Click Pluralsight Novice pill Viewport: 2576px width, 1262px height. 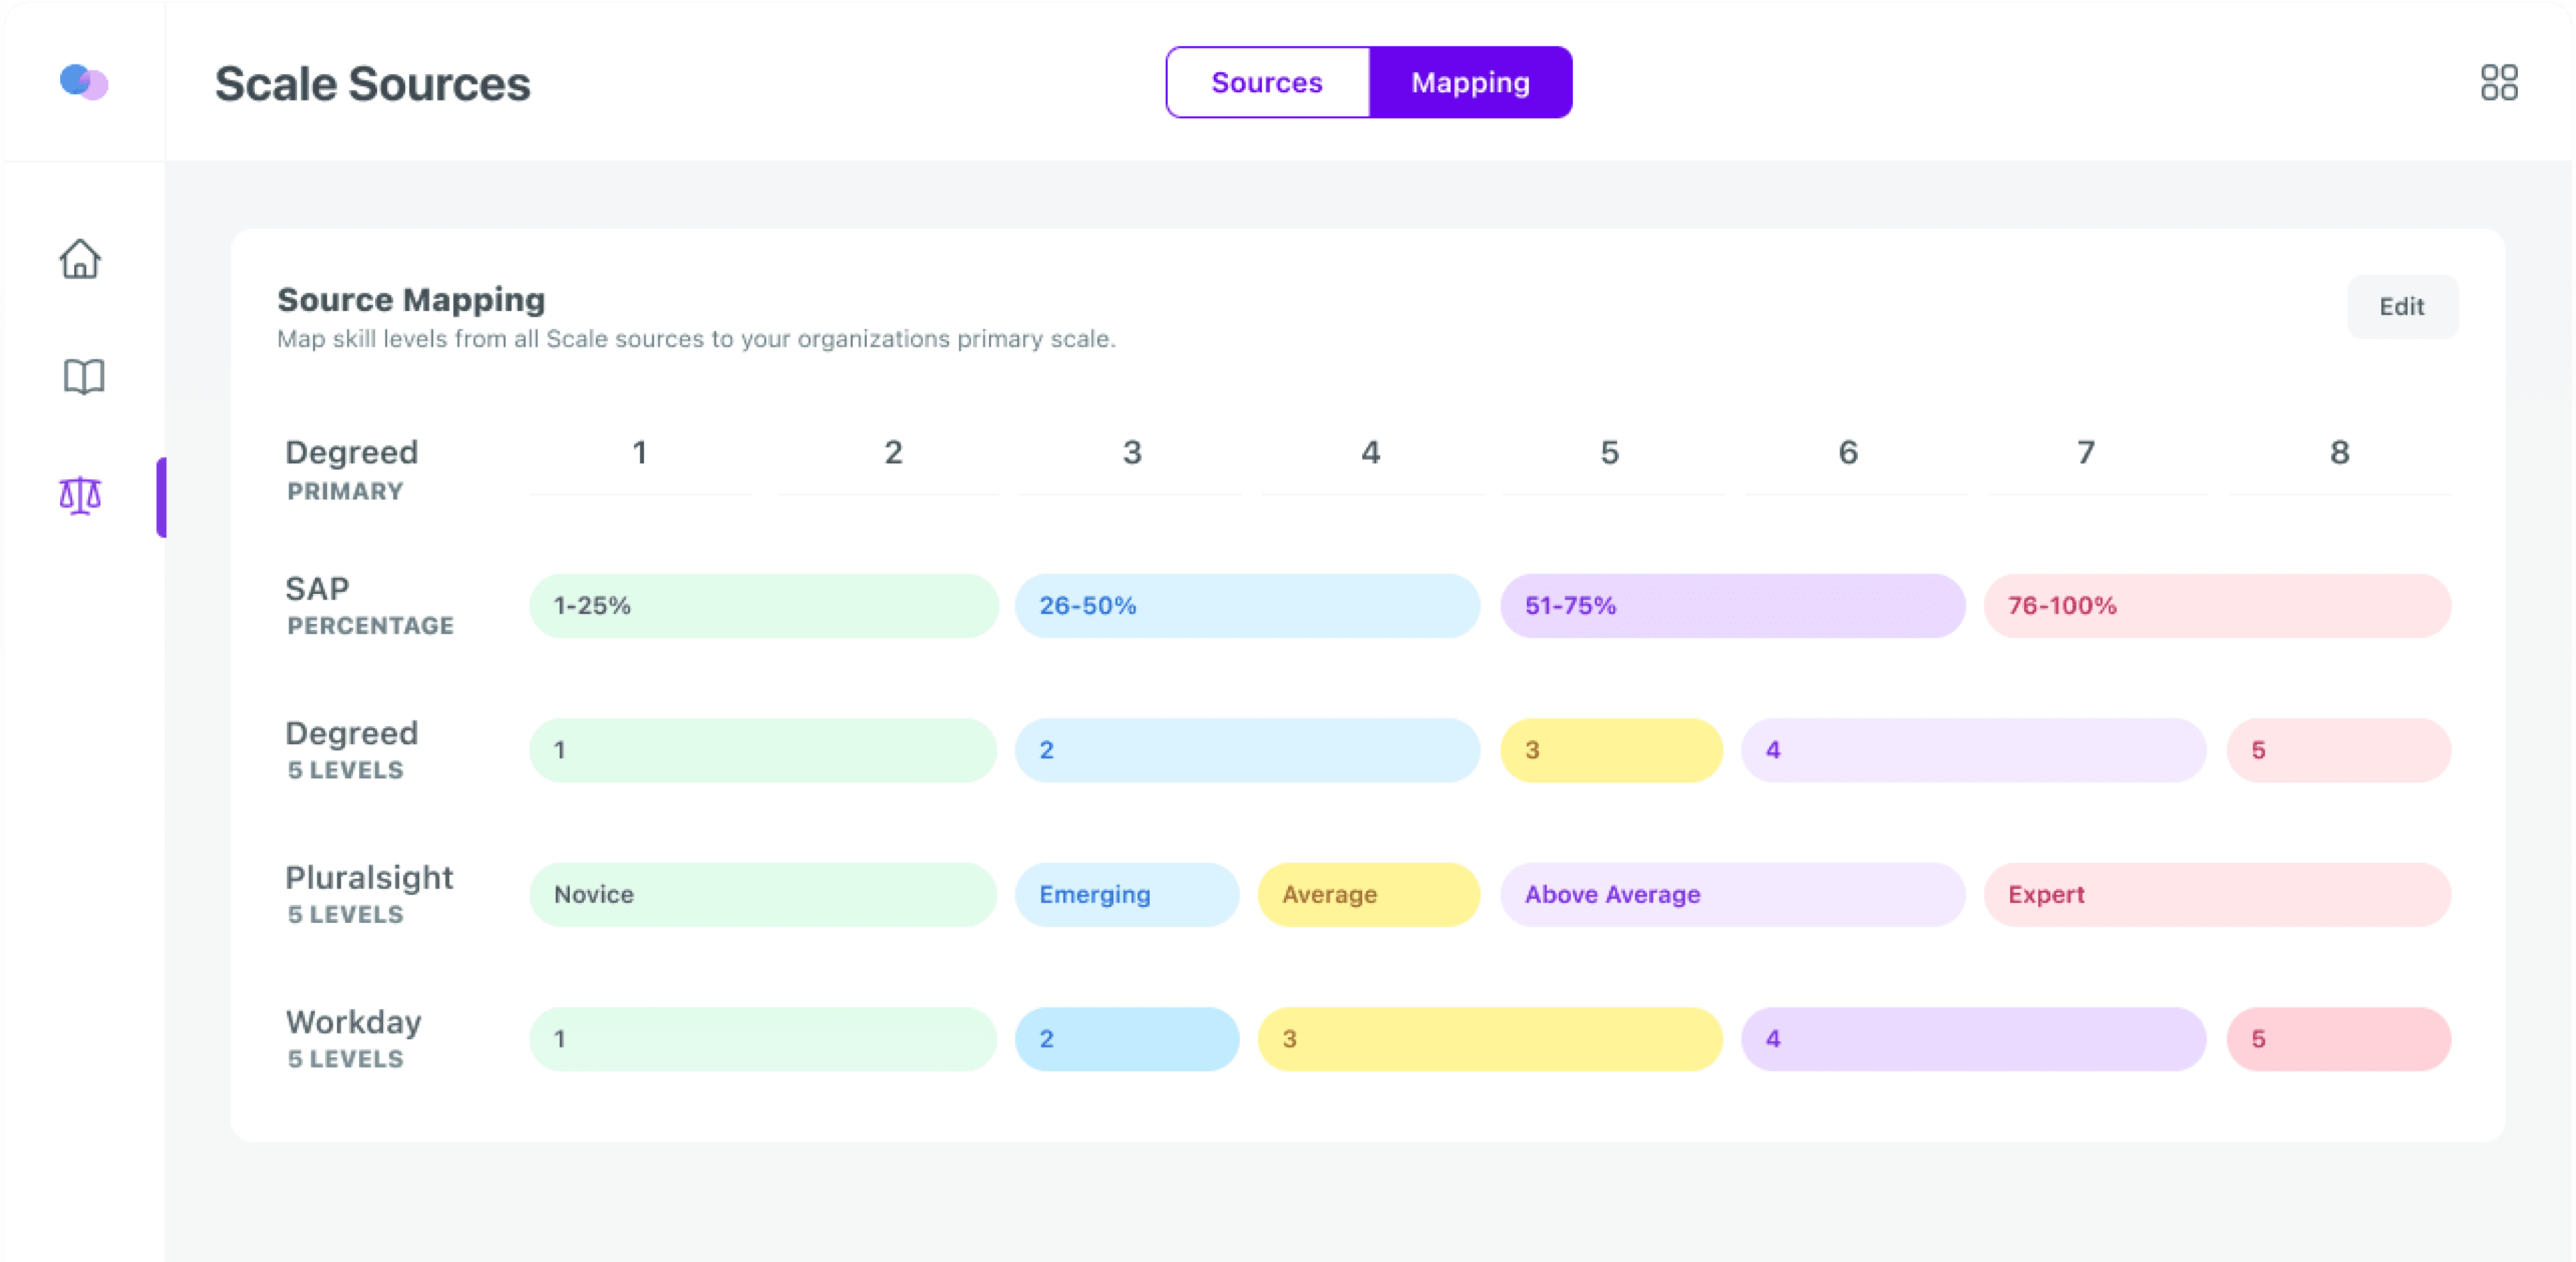click(763, 894)
